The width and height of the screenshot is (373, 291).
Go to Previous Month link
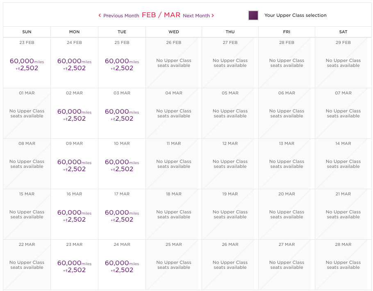[x=121, y=16]
